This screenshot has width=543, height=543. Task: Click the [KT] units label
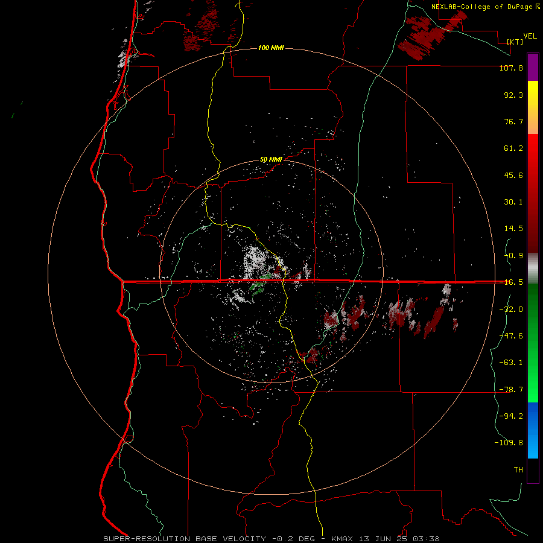[515, 42]
